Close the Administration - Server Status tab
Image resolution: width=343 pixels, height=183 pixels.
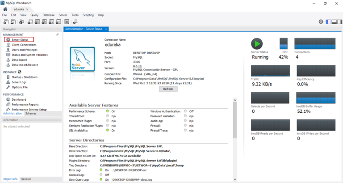(x=106, y=29)
